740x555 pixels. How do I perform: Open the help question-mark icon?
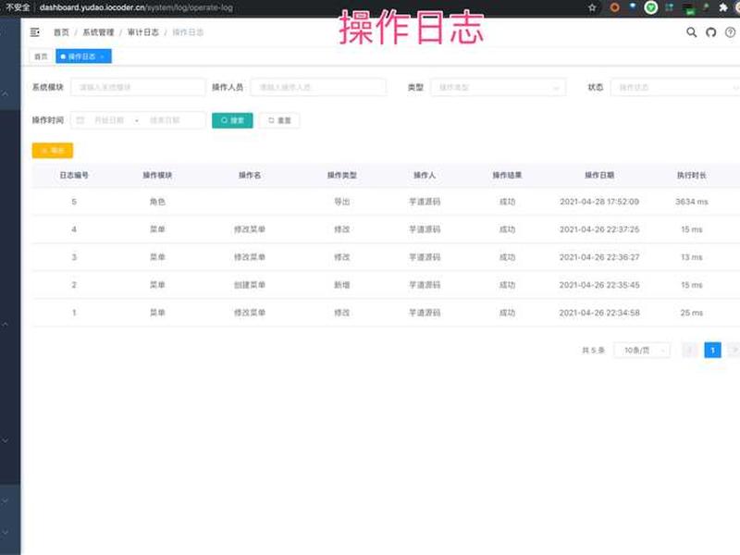click(730, 32)
